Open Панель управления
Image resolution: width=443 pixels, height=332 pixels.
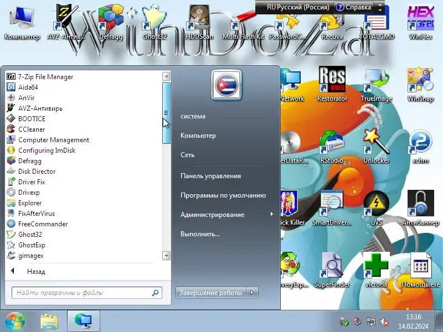click(210, 176)
